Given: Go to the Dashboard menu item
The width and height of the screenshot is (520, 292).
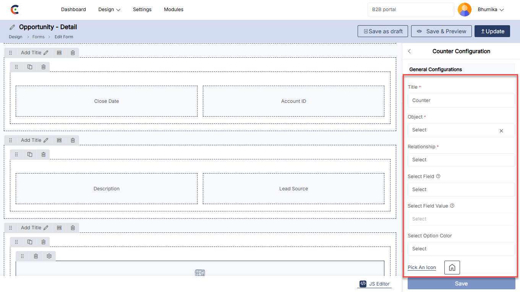Looking at the screenshot, I should (73, 10).
